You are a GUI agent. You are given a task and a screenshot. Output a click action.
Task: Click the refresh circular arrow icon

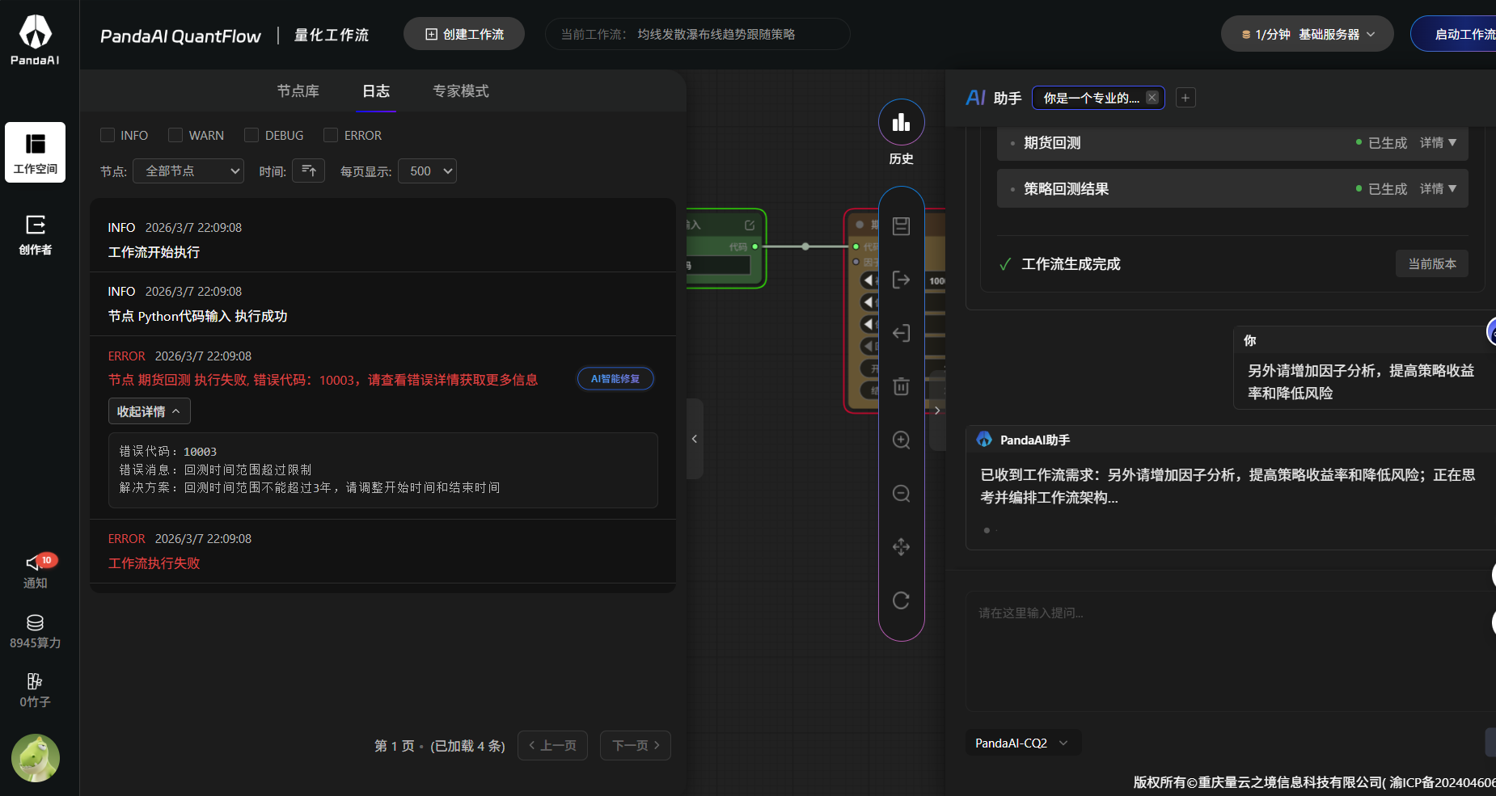coord(901,600)
